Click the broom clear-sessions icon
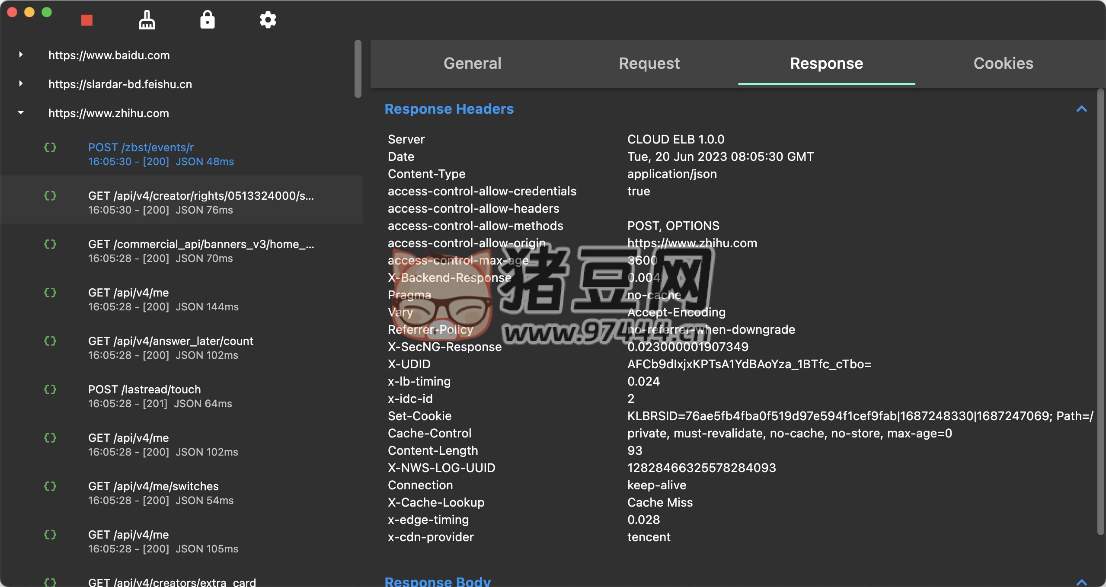 coord(147,20)
